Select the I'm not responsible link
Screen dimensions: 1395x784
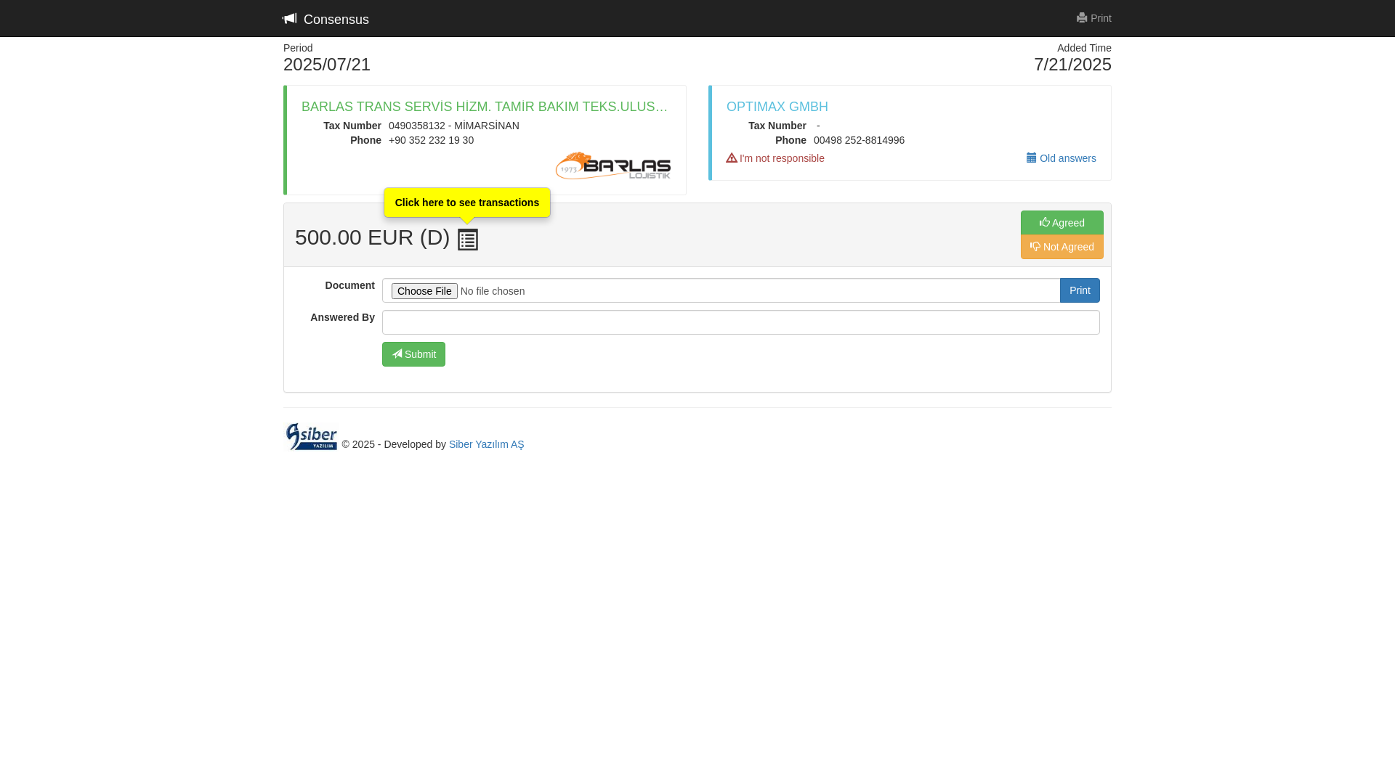pos(775,158)
